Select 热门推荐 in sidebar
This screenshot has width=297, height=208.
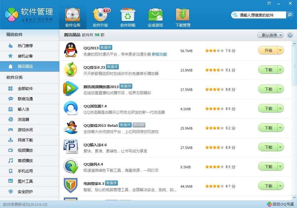coord(30,46)
